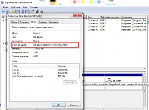Click the Состояние column header
Screen dimensions: 149x110
click(x=133, y=17)
